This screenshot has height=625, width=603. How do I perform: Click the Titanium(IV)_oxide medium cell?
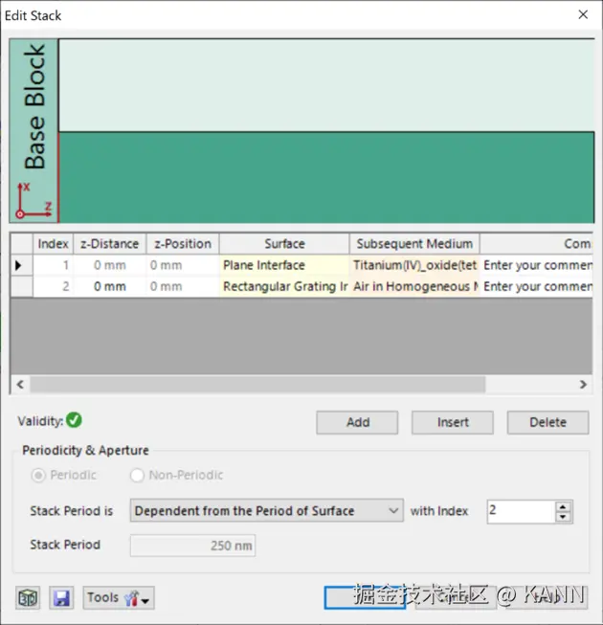click(x=414, y=265)
